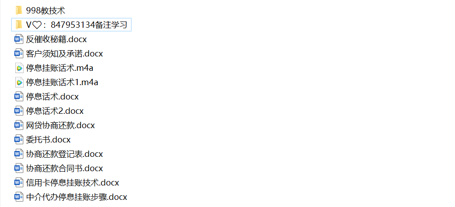Click the Word icon of 协商还款登记表.docx
This screenshot has width=455, height=207.
click(19, 154)
